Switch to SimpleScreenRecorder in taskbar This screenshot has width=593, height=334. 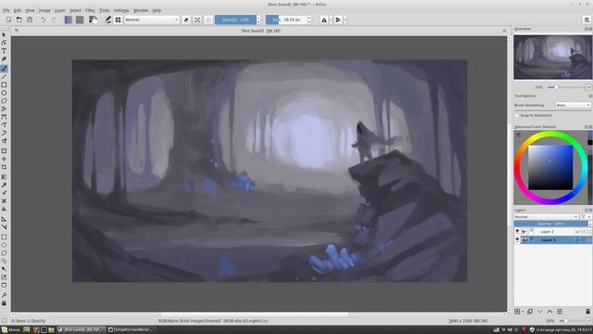(x=130, y=330)
